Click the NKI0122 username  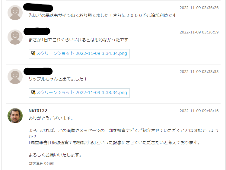(38, 111)
